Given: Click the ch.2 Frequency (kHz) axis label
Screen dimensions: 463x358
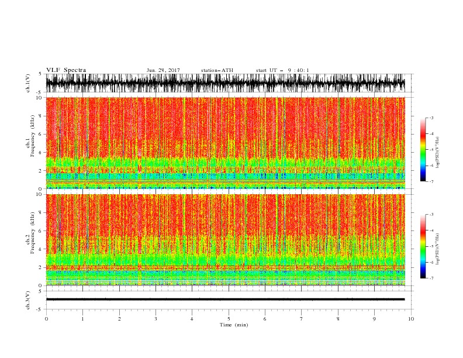Looking at the screenshot, I should [x=30, y=233].
